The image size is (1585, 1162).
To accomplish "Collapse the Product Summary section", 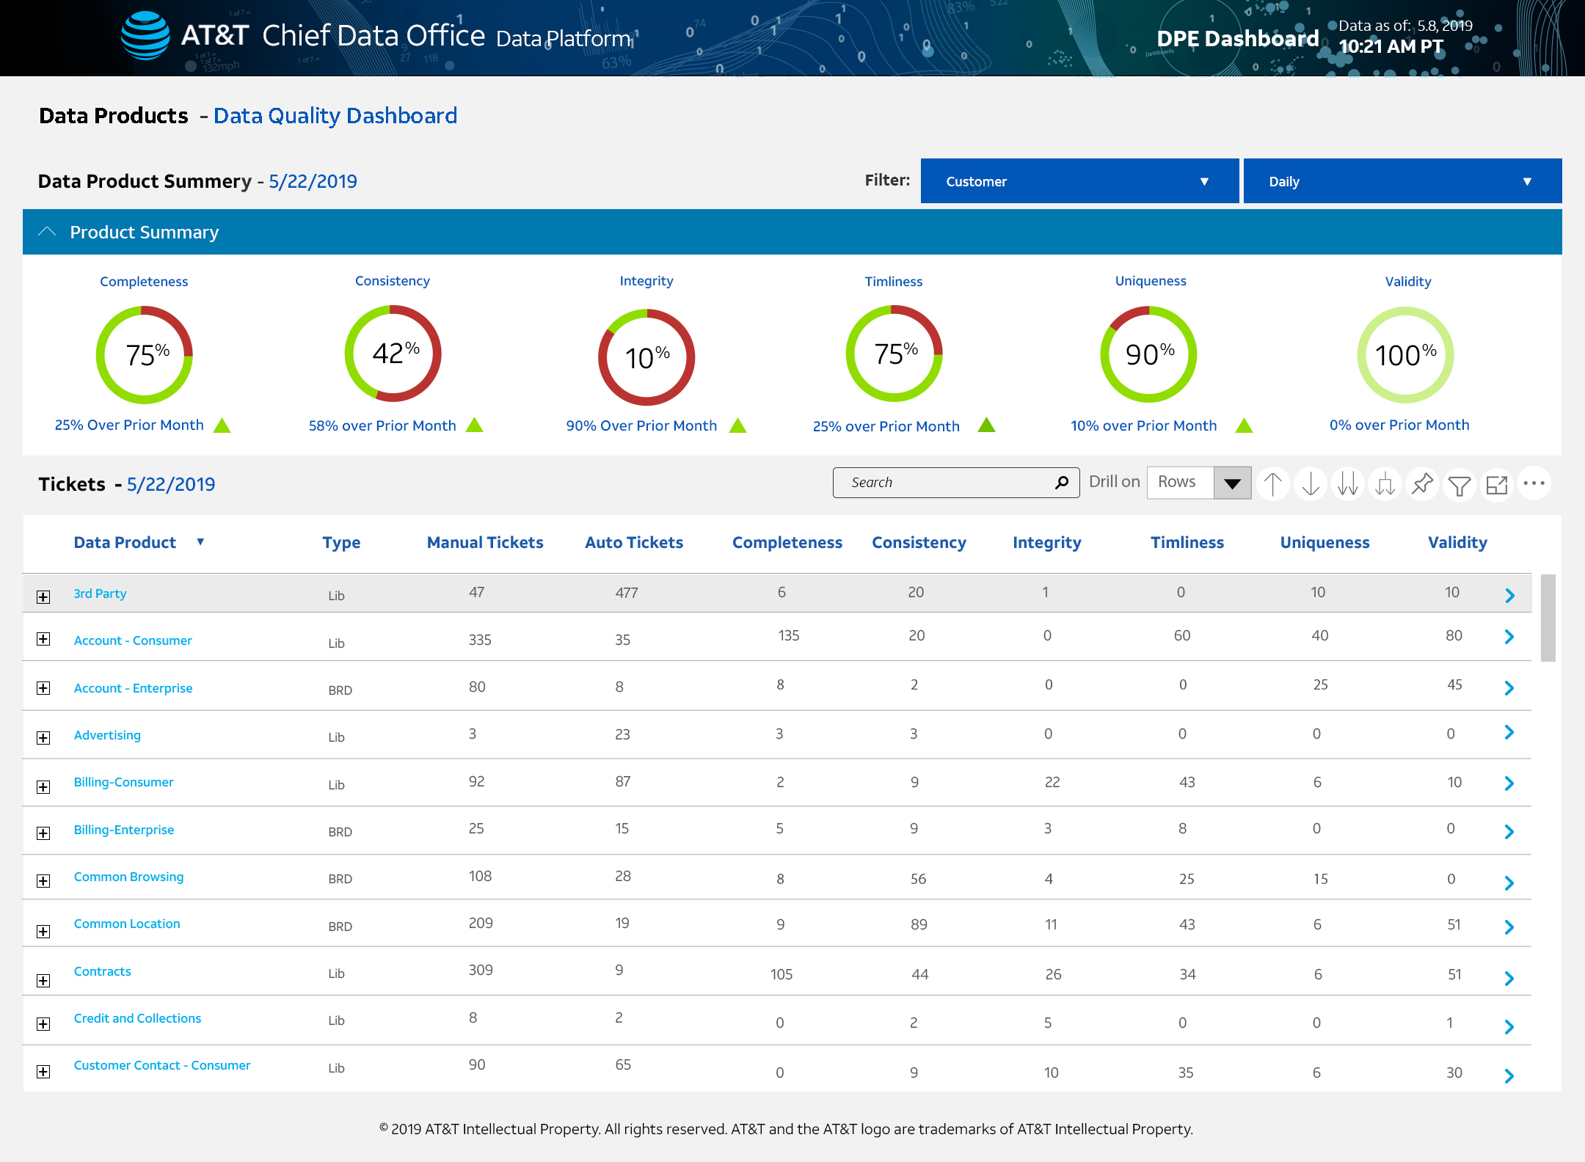I will coord(47,233).
